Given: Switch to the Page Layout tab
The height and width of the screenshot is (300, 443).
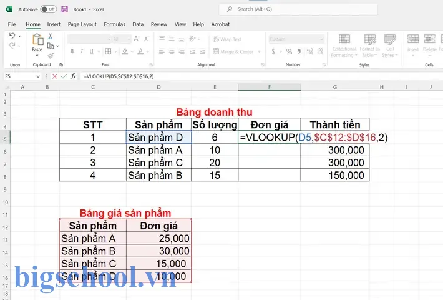Looking at the screenshot, I should pyautogui.click(x=82, y=24).
